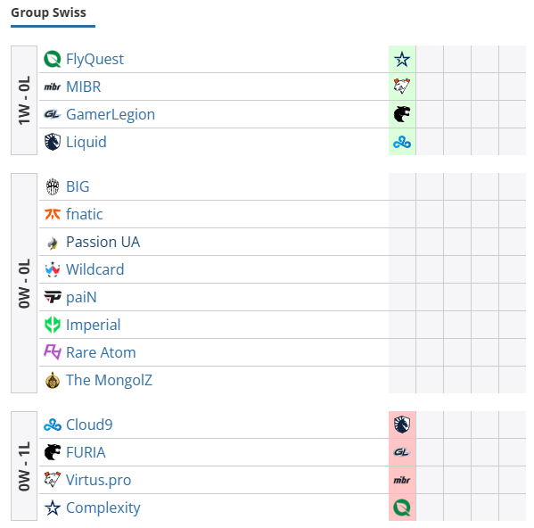Click the Rare Atom purple logo
Viewport: 534px width, 528px height.
point(53,352)
